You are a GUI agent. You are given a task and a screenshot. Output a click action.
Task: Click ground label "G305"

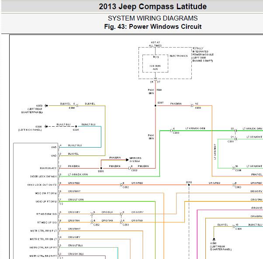pyautogui.click(x=38, y=127)
